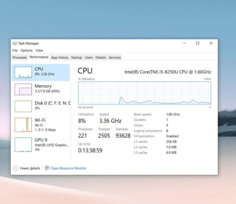Select the CPU 8% 3.36 GHz sidebar label
Image resolution: width=236 pixels, height=204 pixels.
pyautogui.click(x=44, y=72)
